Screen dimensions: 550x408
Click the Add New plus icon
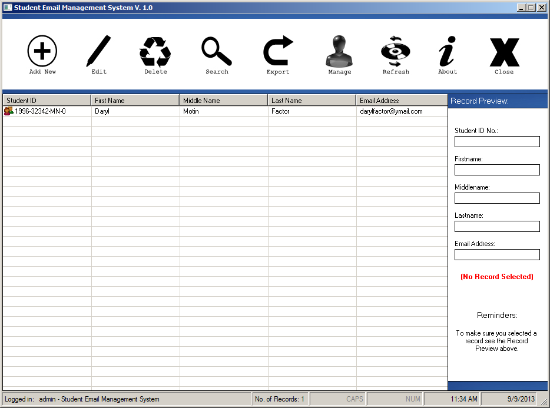(x=42, y=51)
